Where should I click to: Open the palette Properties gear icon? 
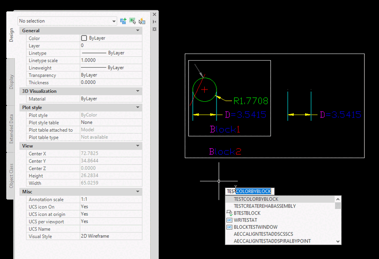click(x=154, y=29)
